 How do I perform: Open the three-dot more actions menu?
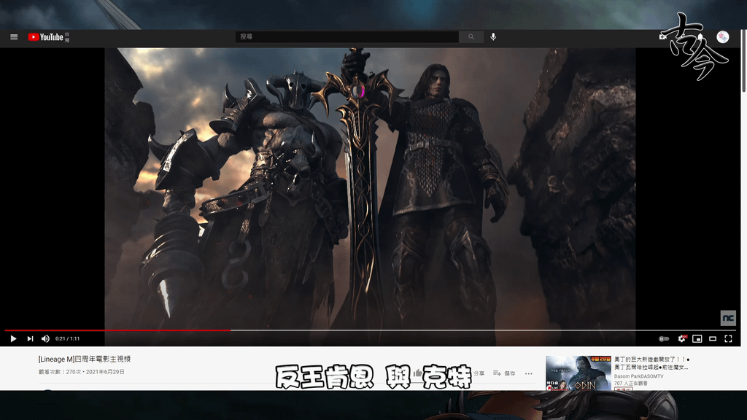point(529,373)
